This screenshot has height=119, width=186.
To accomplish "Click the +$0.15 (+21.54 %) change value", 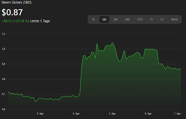I will tap(15, 21).
